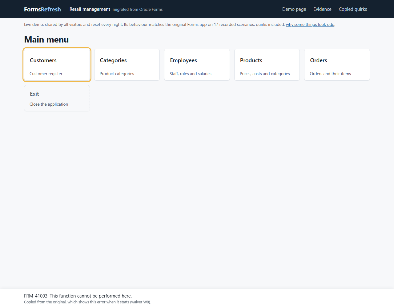394x308 pixels.
Task: Click the 'Retail management' title text
Action: click(90, 9)
